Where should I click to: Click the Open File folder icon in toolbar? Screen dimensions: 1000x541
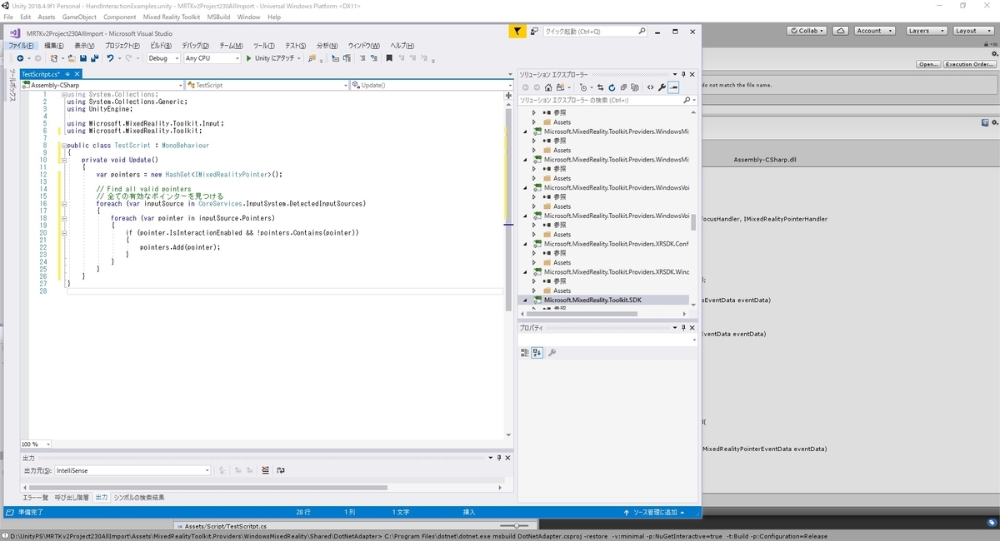pos(72,58)
